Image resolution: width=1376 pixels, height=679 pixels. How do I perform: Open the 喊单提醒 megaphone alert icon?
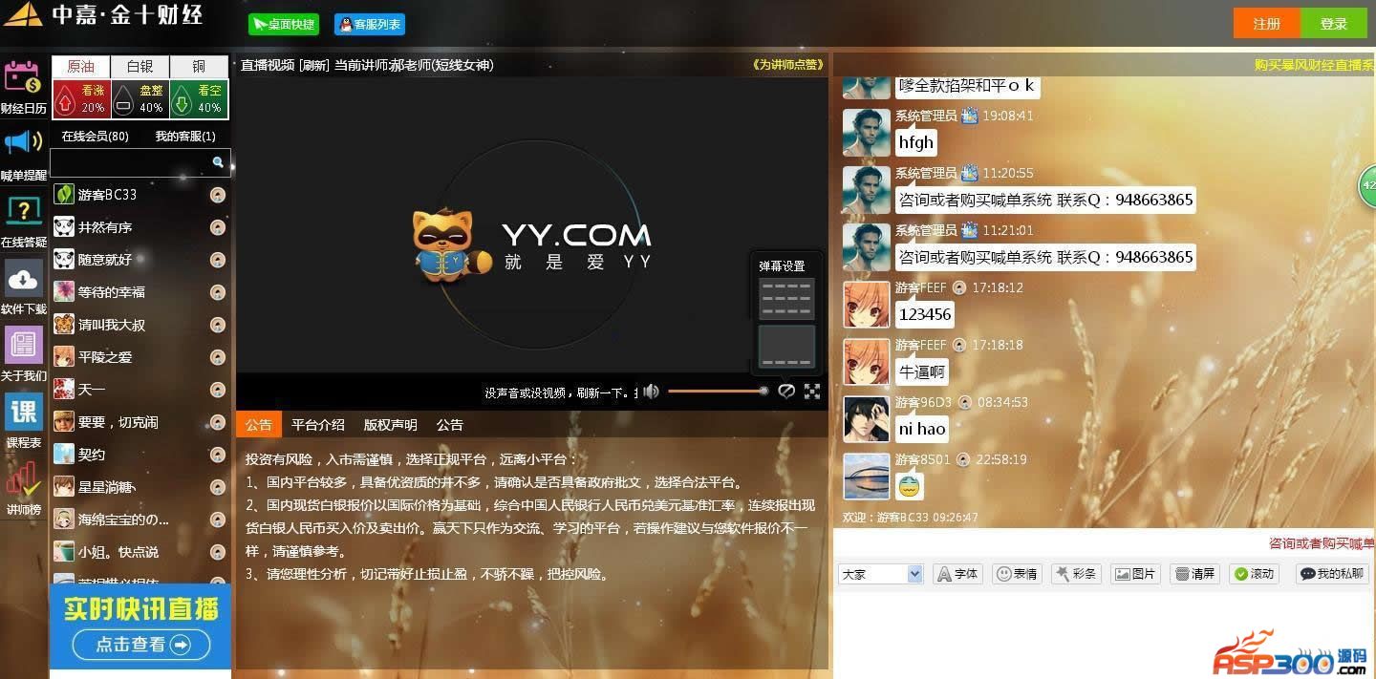[23, 144]
